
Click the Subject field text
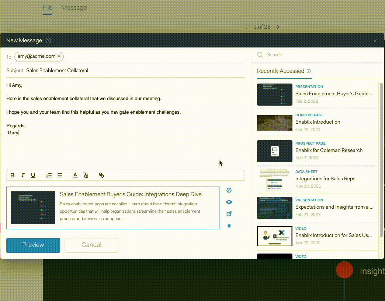[x=57, y=71]
